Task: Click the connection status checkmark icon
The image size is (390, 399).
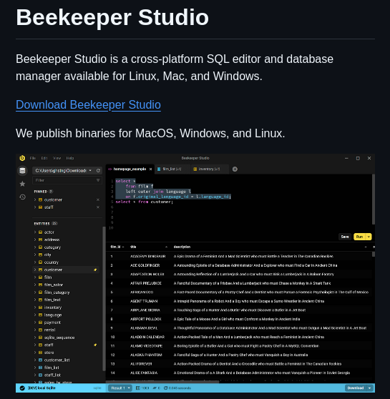Action: click(22, 388)
